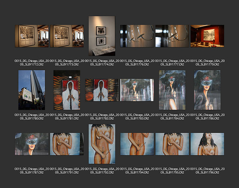Select the 5L8Y1791 painting thumbnail
The image size is (239, 188).
coord(67,144)
